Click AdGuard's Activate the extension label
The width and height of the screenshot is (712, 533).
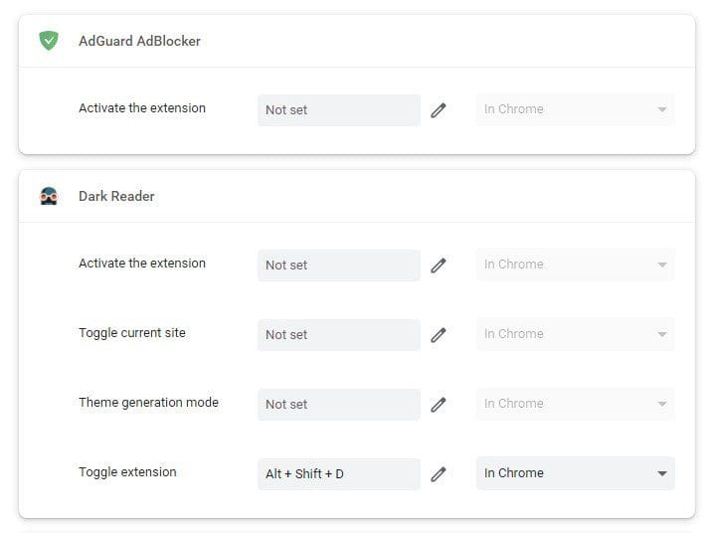(142, 108)
